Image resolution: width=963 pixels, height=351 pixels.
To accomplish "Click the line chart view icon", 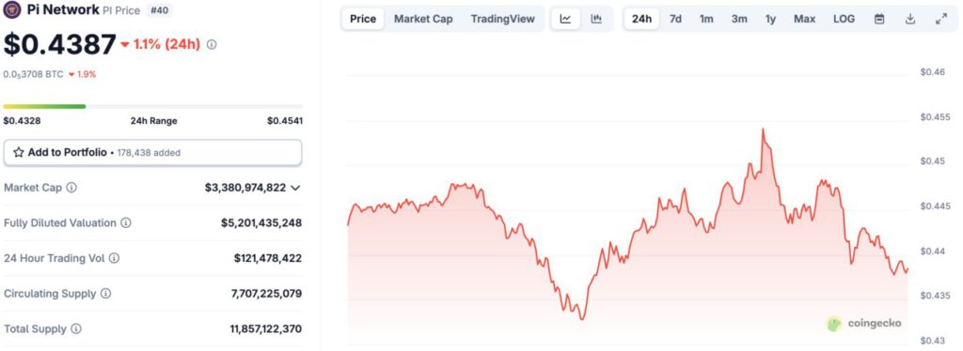I will [x=565, y=19].
